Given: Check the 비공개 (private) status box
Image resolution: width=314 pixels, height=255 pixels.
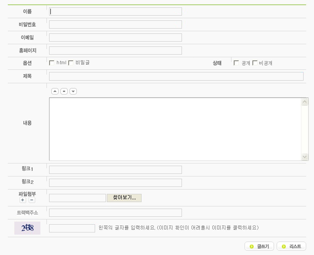Looking at the screenshot, I should point(255,63).
